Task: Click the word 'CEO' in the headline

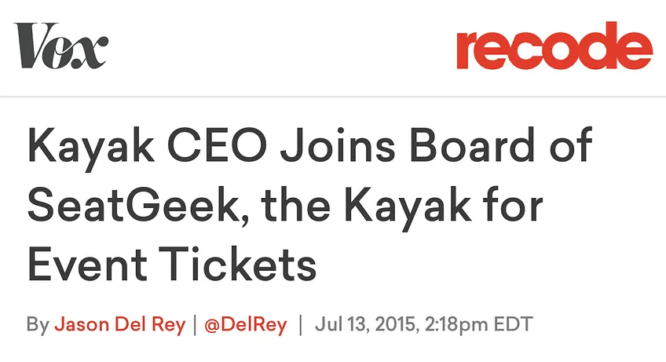Action: pos(217,144)
